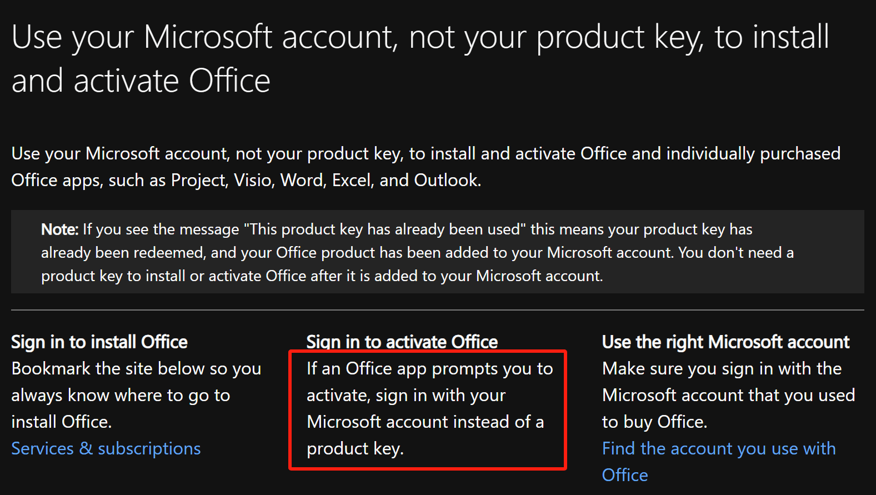Select the 'Sign in to install Office' heading
876x495 pixels.
tap(99, 342)
